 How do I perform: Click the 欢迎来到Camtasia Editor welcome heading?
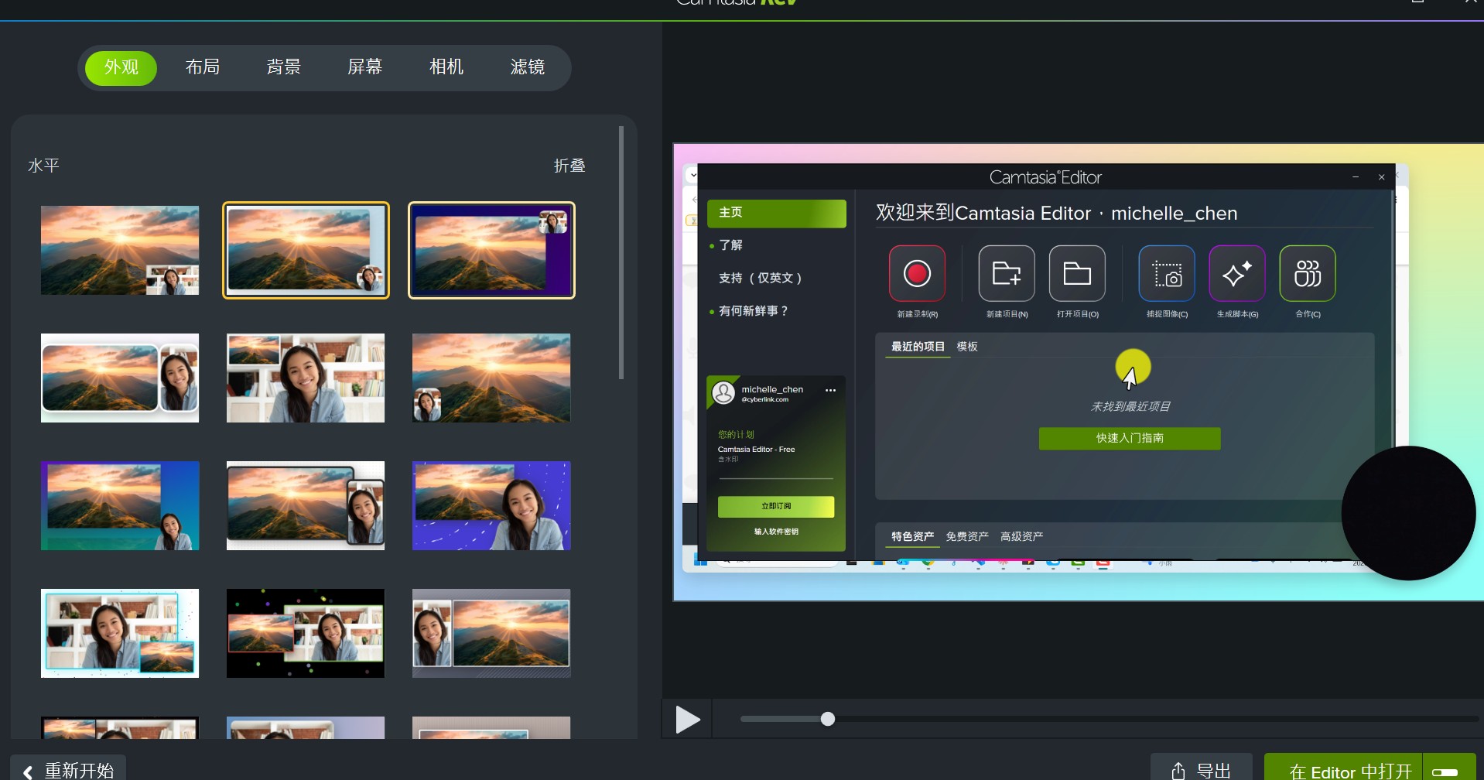[1056, 213]
